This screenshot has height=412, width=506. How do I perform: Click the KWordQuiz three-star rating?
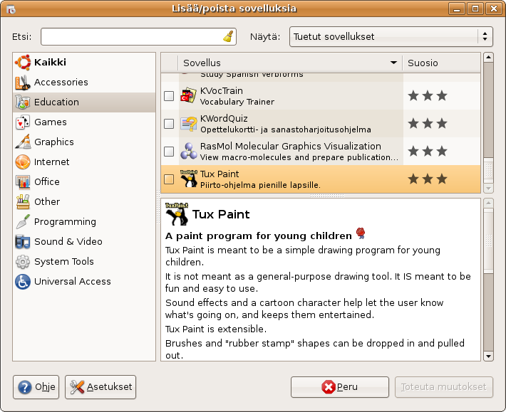(x=428, y=123)
